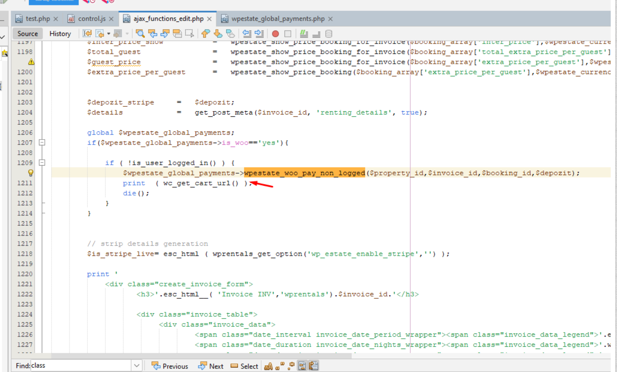Close the control.js tab
Screen dimensions: 617x372
pos(111,19)
